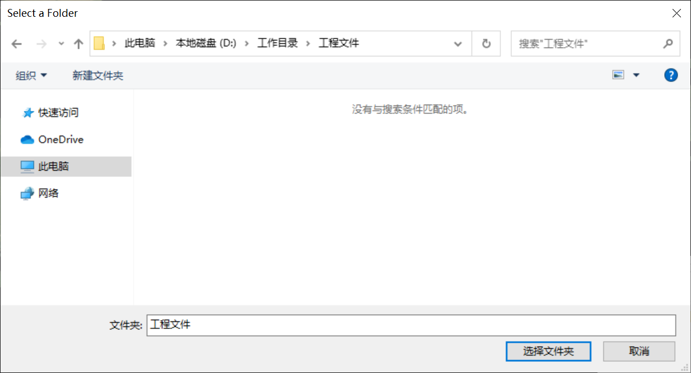Click the 选择文件夹 button

tap(548, 351)
